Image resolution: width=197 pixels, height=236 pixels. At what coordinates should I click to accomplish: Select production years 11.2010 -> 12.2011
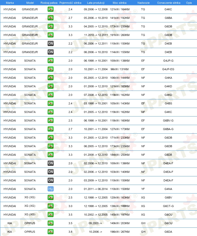96,35
